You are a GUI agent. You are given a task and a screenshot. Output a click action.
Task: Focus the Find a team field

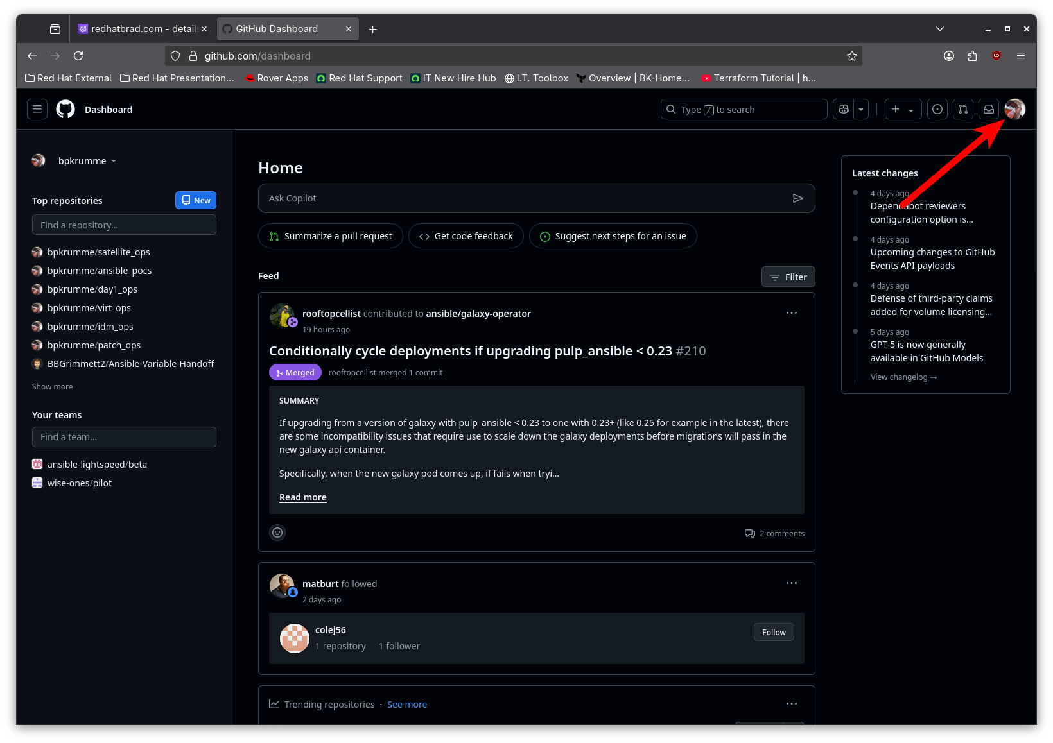point(124,437)
